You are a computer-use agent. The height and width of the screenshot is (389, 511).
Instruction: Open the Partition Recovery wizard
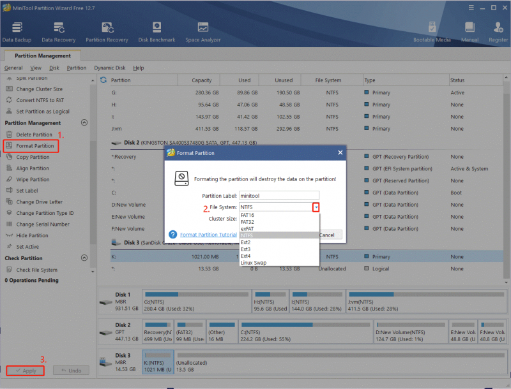tap(107, 32)
